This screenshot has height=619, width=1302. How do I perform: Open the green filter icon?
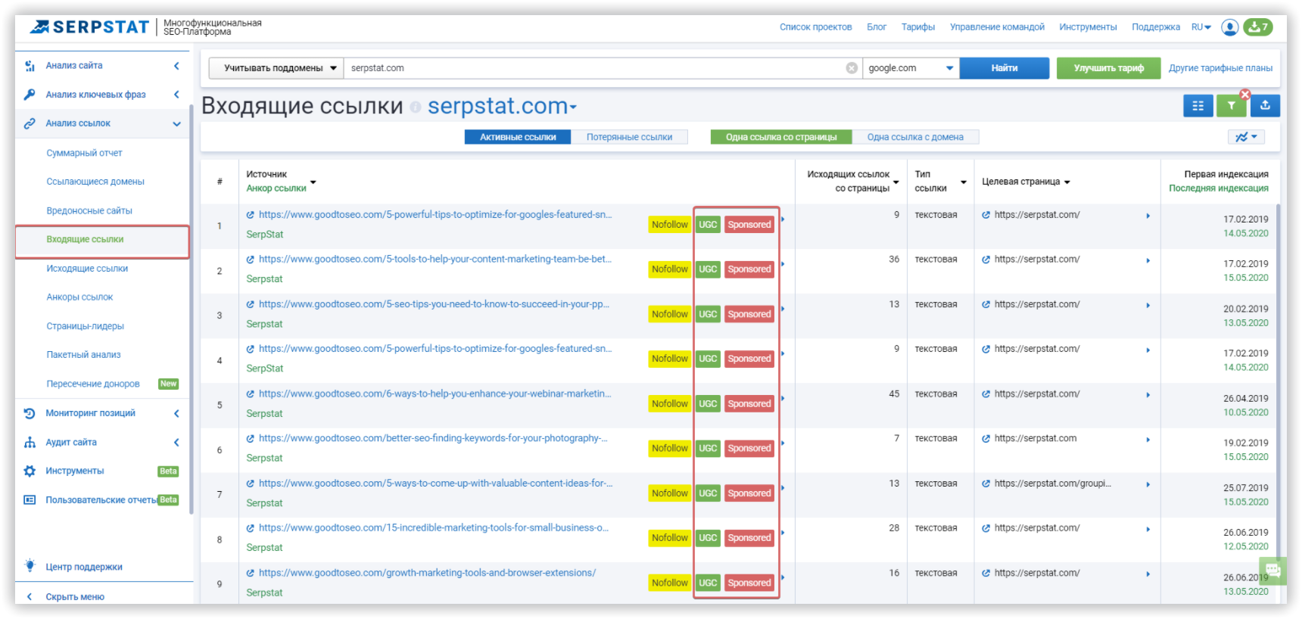click(1232, 106)
